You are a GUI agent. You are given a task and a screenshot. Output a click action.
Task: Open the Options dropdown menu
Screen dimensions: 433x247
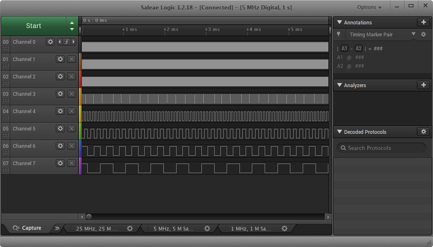[369, 7]
